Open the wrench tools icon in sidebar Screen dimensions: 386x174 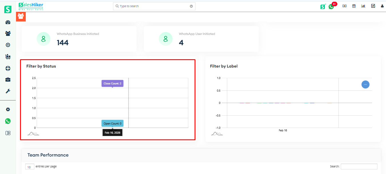pos(8,91)
